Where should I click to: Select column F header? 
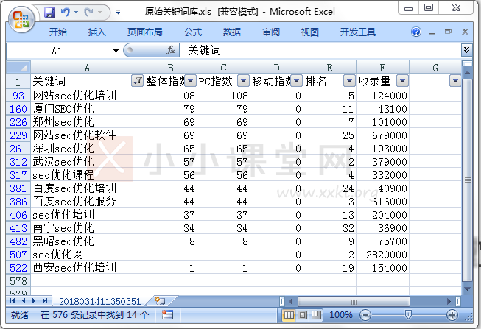pos(382,67)
